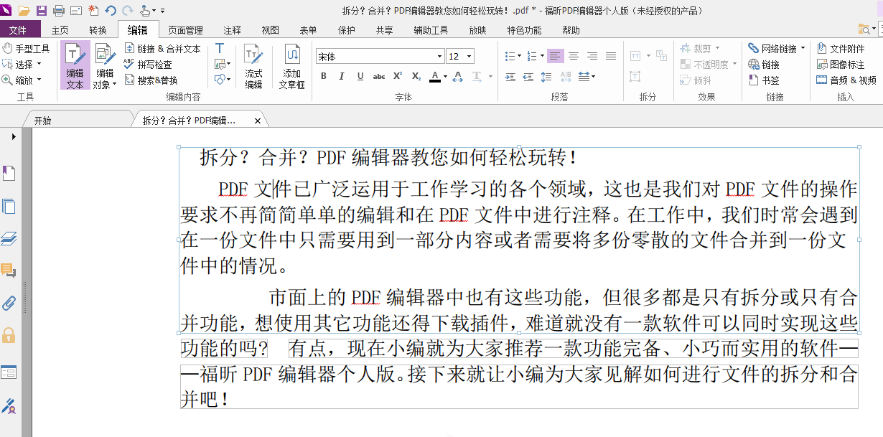Viewport: 883px width, 437px height.
Task: Insert a Link (链接) with the globe icon
Action: point(764,65)
